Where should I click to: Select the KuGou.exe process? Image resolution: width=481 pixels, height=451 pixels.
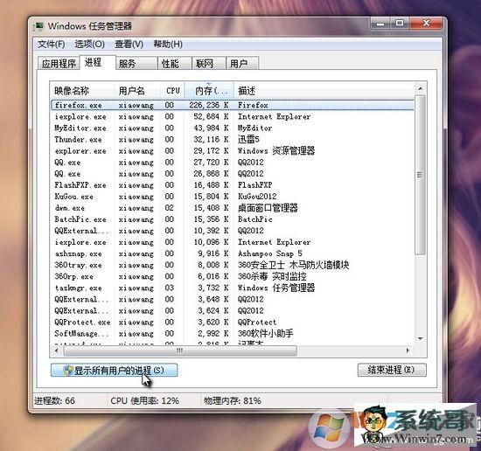(233, 197)
